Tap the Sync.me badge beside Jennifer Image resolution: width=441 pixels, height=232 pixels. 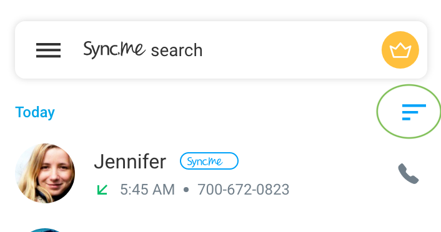pyautogui.click(x=209, y=161)
